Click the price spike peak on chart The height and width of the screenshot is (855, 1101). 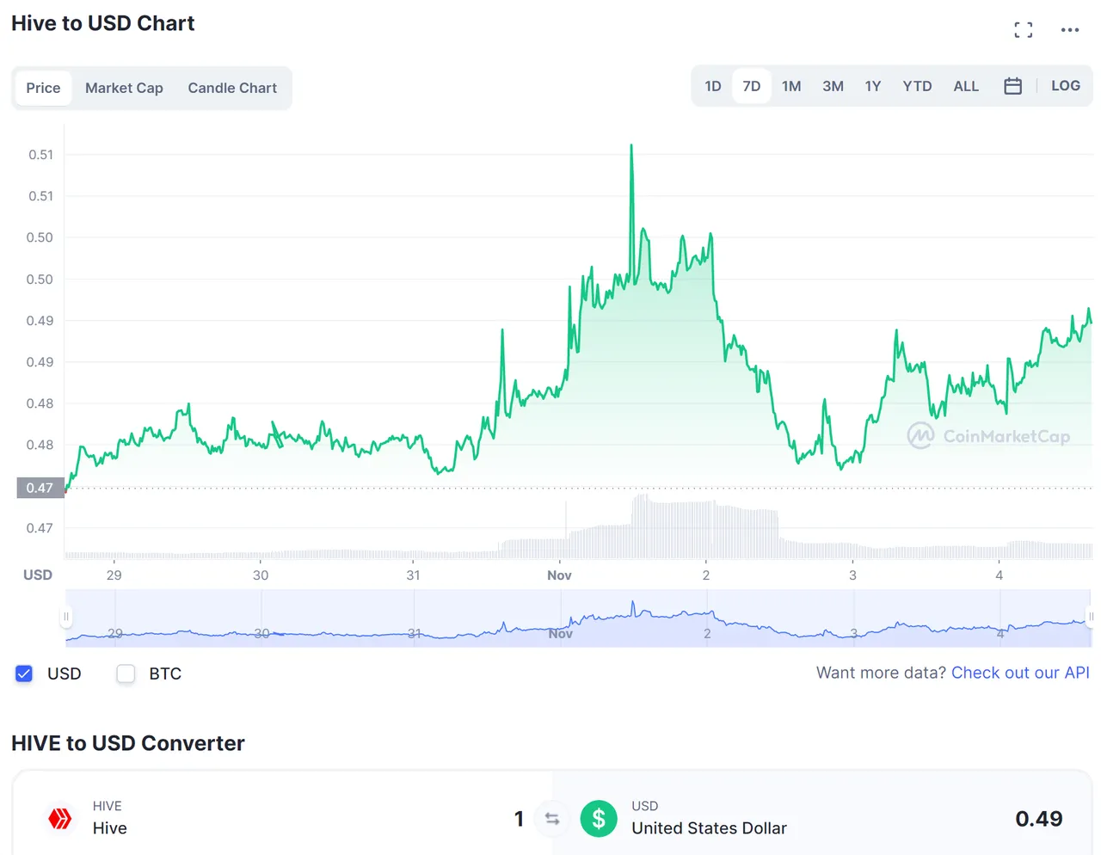coord(631,146)
